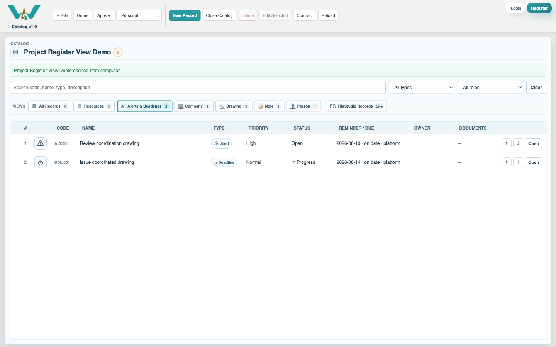Click the clock icon for DDL.001

pos(41,162)
